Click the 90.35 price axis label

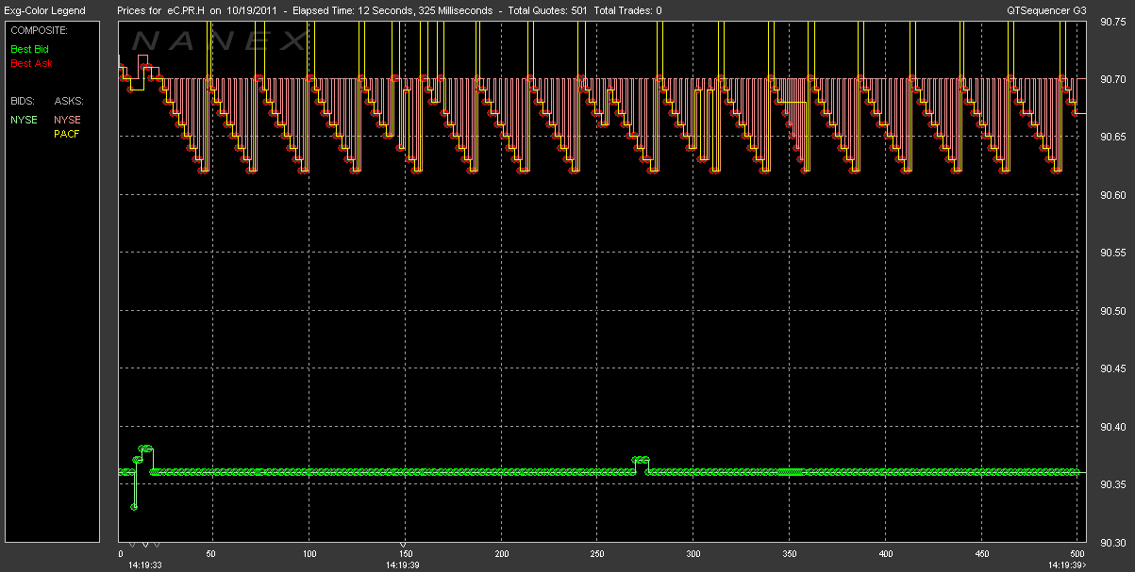click(1113, 484)
